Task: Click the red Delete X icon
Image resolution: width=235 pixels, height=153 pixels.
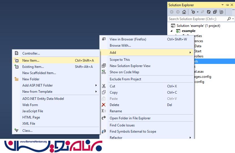Action: [104, 105]
